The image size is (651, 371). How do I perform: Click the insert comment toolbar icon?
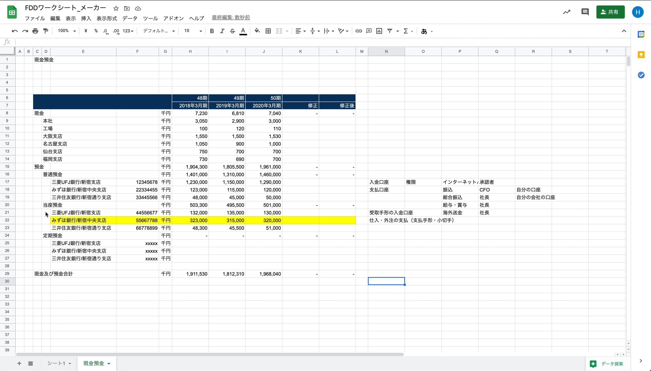click(x=369, y=31)
